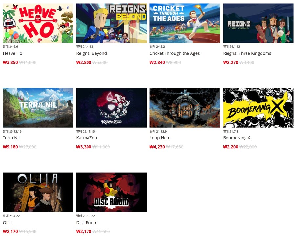Open the Boomerang X title link
The height and width of the screenshot is (236, 295).
click(237, 138)
